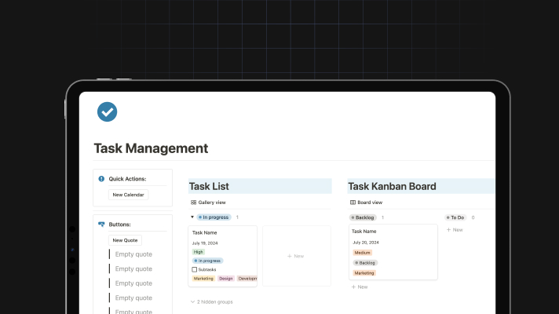Click the green High priority tag
The image size is (559, 314).
pyautogui.click(x=198, y=252)
